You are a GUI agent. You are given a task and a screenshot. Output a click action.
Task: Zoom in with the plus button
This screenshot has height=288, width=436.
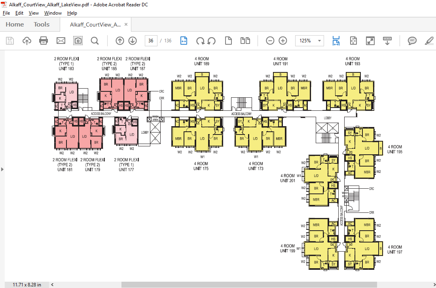click(x=283, y=41)
